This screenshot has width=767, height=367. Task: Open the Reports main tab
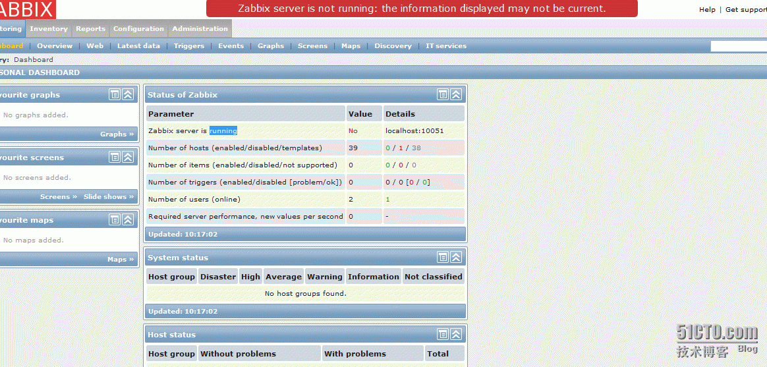click(x=90, y=29)
